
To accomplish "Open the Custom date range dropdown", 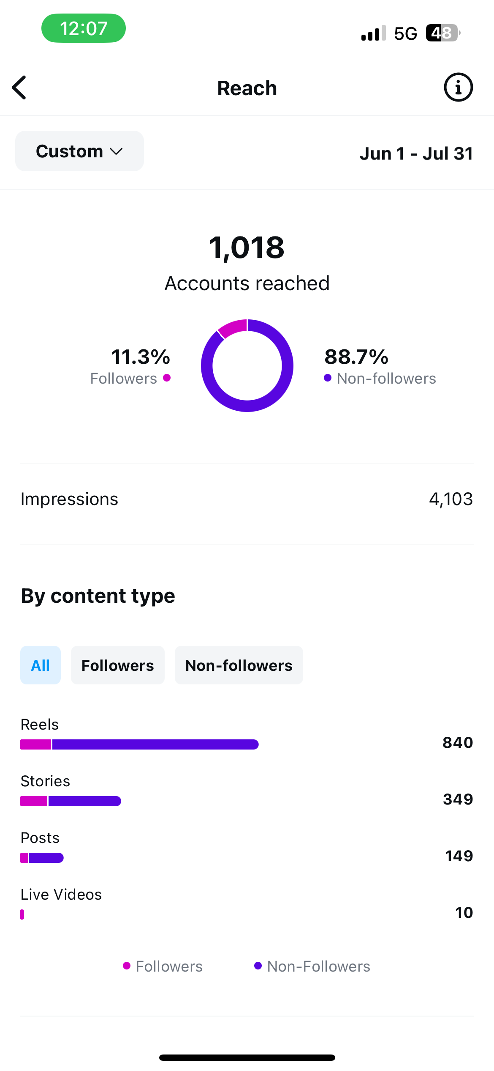I will click(79, 151).
